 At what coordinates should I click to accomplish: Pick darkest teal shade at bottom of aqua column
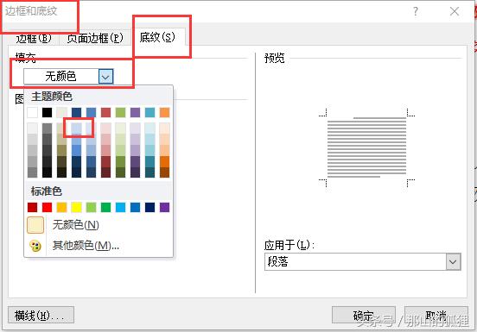coord(150,172)
